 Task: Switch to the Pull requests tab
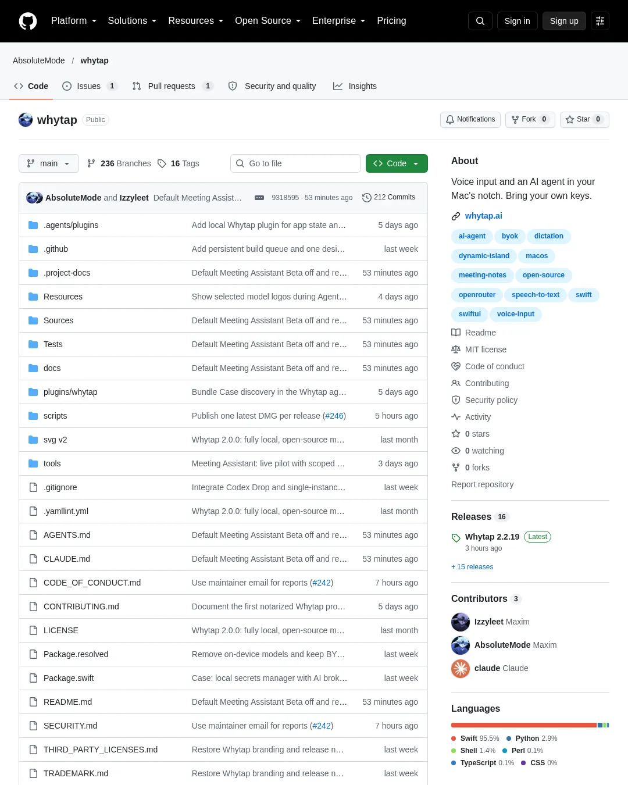tap(172, 86)
